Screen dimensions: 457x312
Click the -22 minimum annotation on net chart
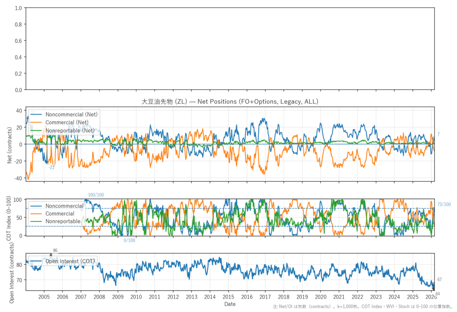click(52, 167)
